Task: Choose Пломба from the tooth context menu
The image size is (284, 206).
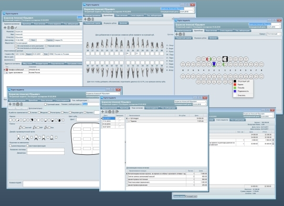Action: pyautogui.click(x=241, y=88)
